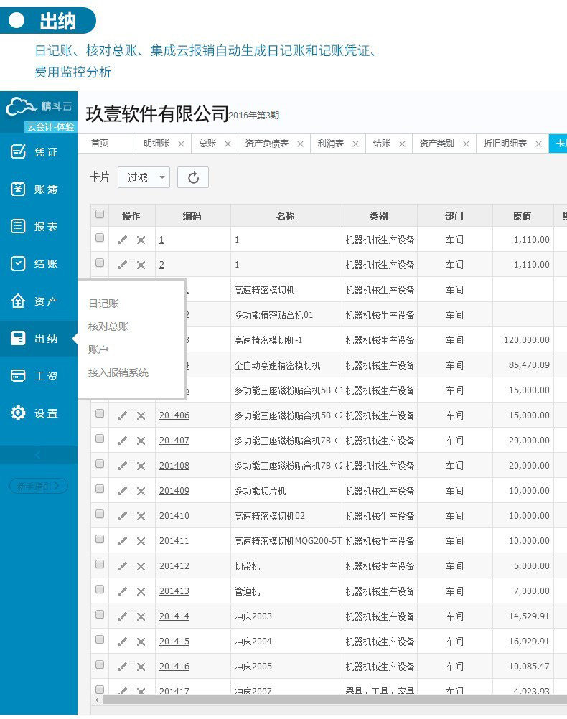The height and width of the screenshot is (719, 567).
Task: Open the 账簿 ledger sidebar icon
Action: click(x=18, y=189)
